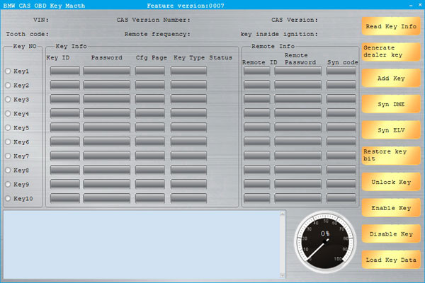Click the Unlock Key button
The height and width of the screenshot is (283, 425).
pos(391,182)
